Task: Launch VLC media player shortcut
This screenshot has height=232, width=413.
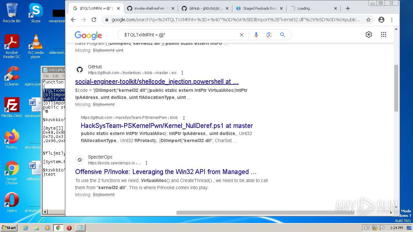Action: [35, 46]
